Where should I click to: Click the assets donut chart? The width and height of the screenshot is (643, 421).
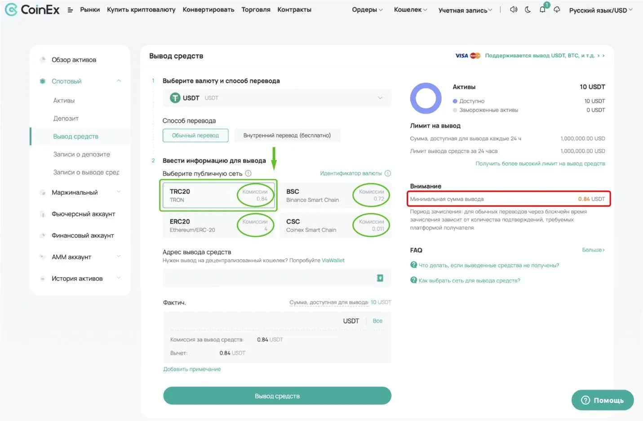click(426, 98)
